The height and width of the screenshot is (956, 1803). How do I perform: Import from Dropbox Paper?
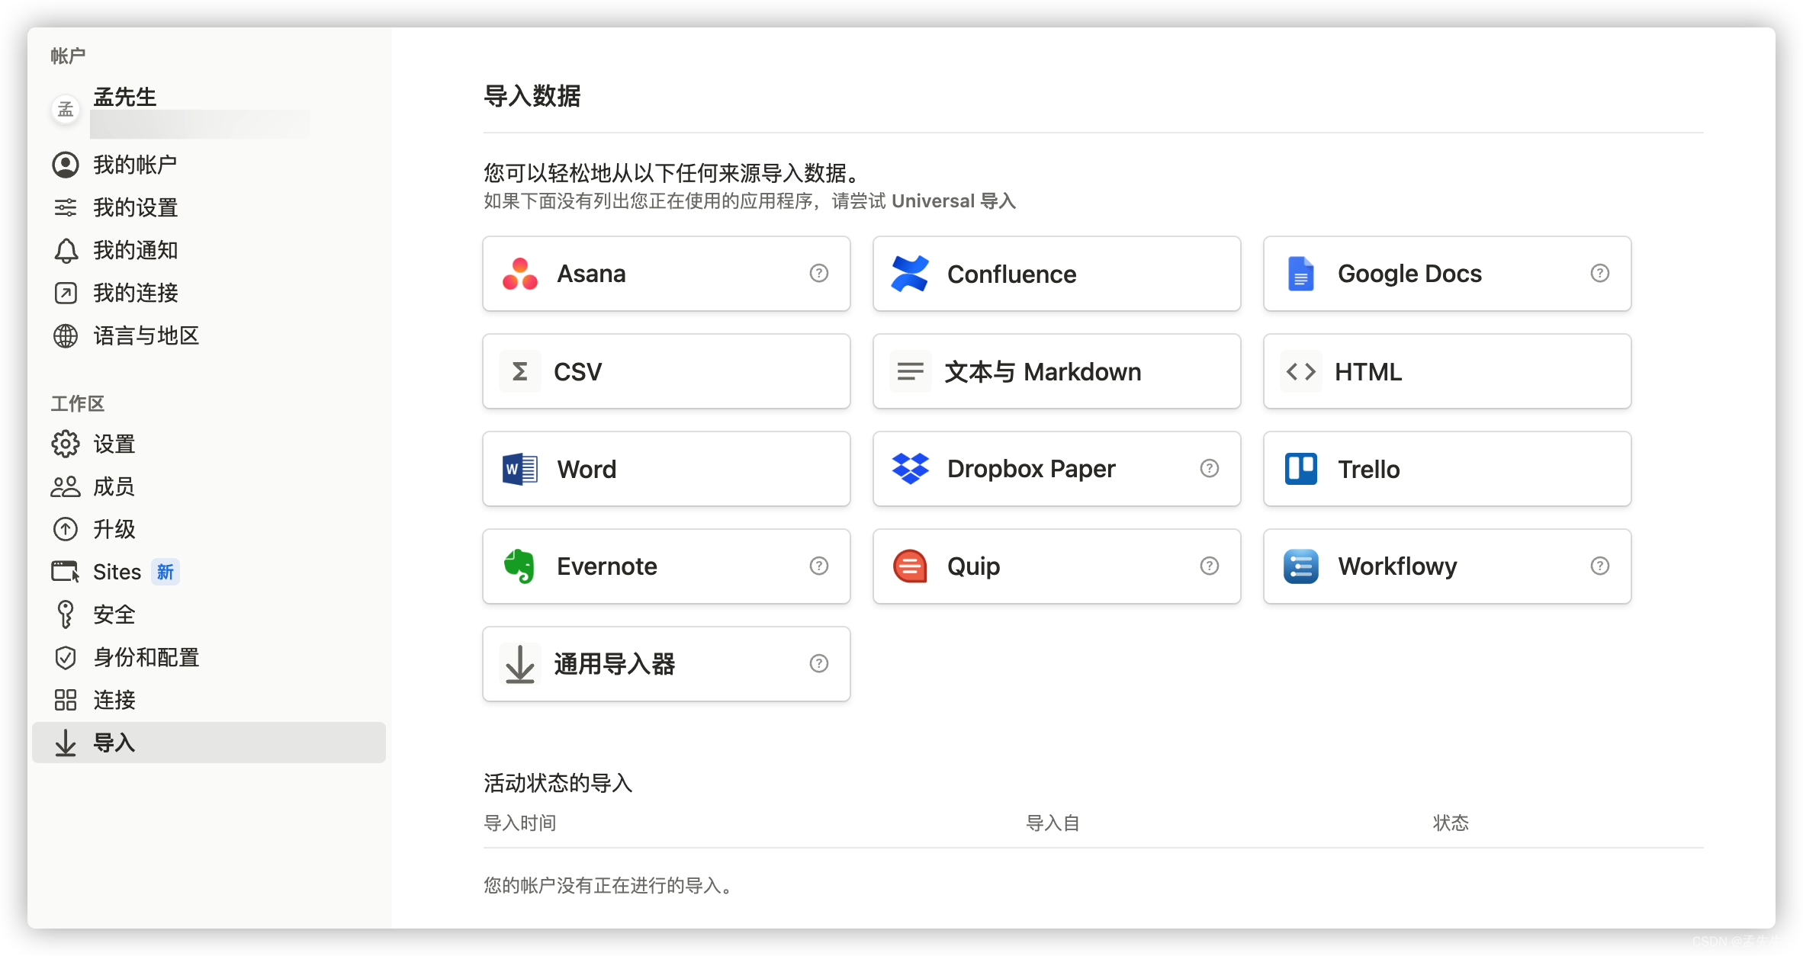pyautogui.click(x=1057, y=469)
